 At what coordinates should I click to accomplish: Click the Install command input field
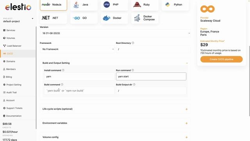(x=79, y=76)
